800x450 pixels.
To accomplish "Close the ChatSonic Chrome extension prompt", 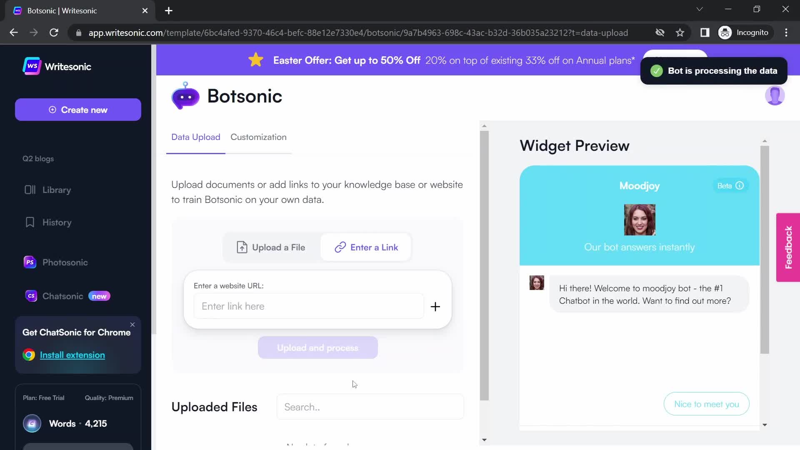I will 132,324.
